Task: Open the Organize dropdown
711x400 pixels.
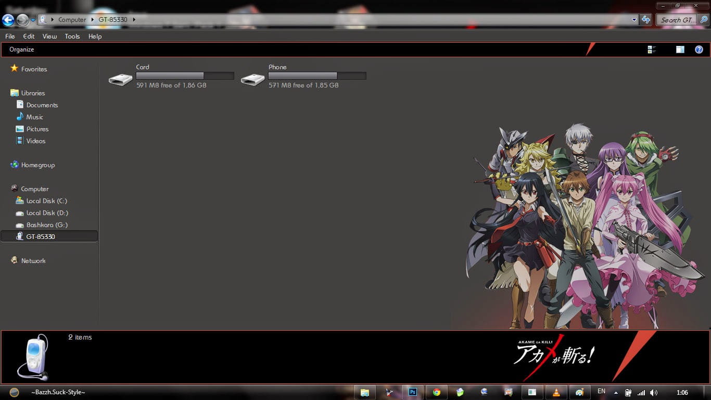Action: point(21,49)
